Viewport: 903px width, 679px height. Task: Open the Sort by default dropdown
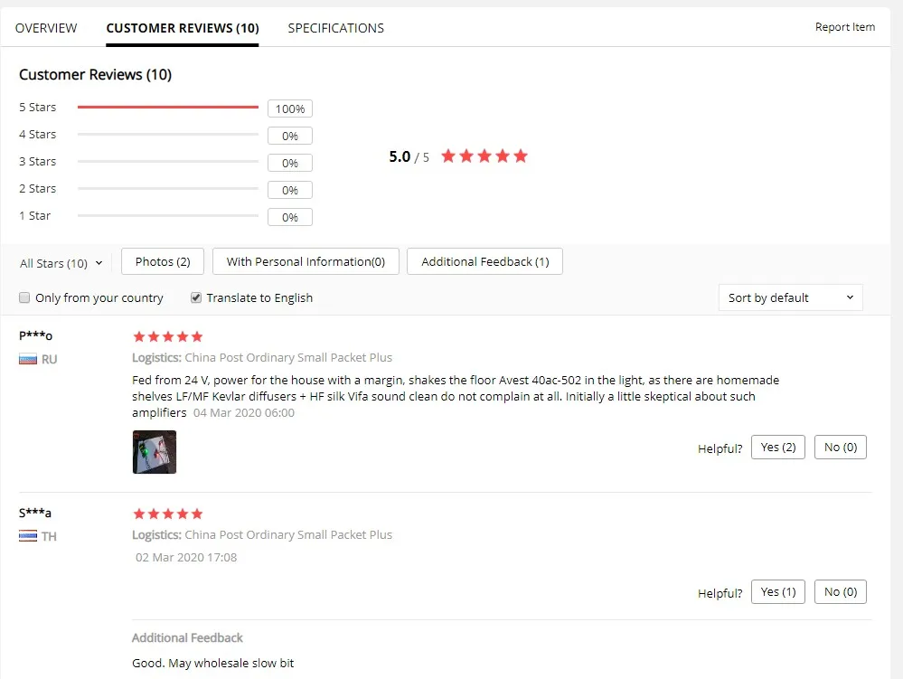pos(790,297)
